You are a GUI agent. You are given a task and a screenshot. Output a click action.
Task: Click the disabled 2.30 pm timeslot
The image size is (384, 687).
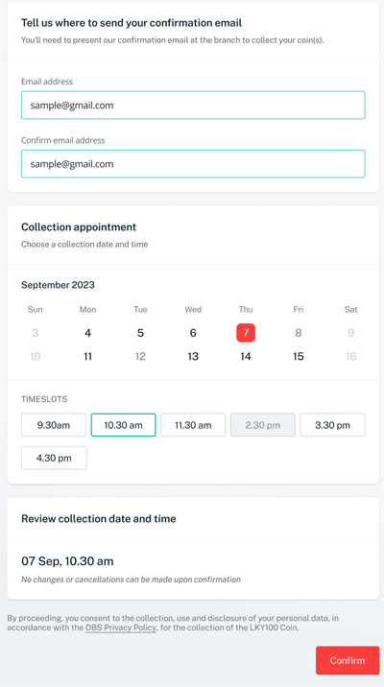tap(263, 425)
